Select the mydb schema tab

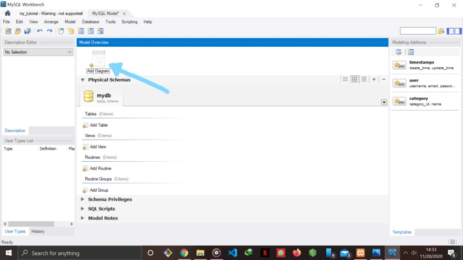pos(101,97)
